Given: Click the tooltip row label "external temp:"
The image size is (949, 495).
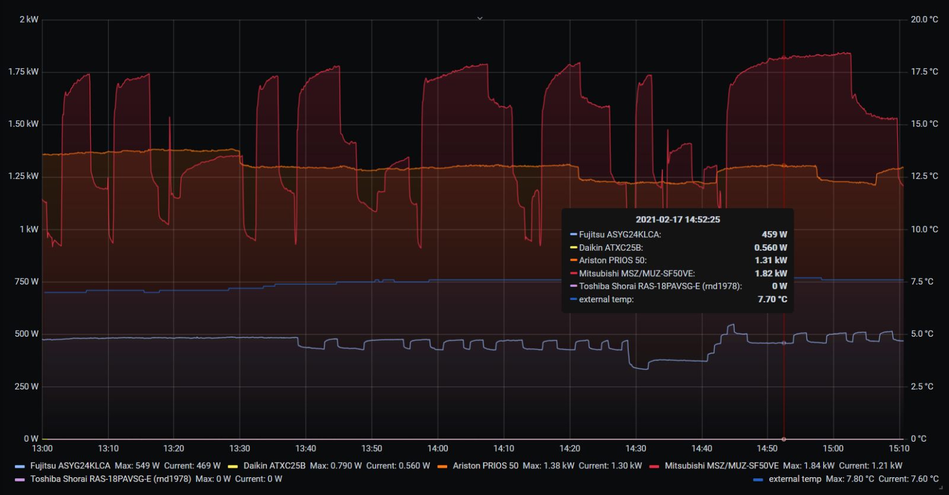Looking at the screenshot, I should coord(606,299).
